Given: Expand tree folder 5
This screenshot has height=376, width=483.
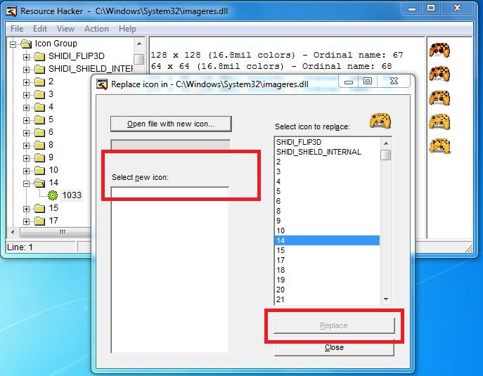Looking at the screenshot, I should pos(26,120).
